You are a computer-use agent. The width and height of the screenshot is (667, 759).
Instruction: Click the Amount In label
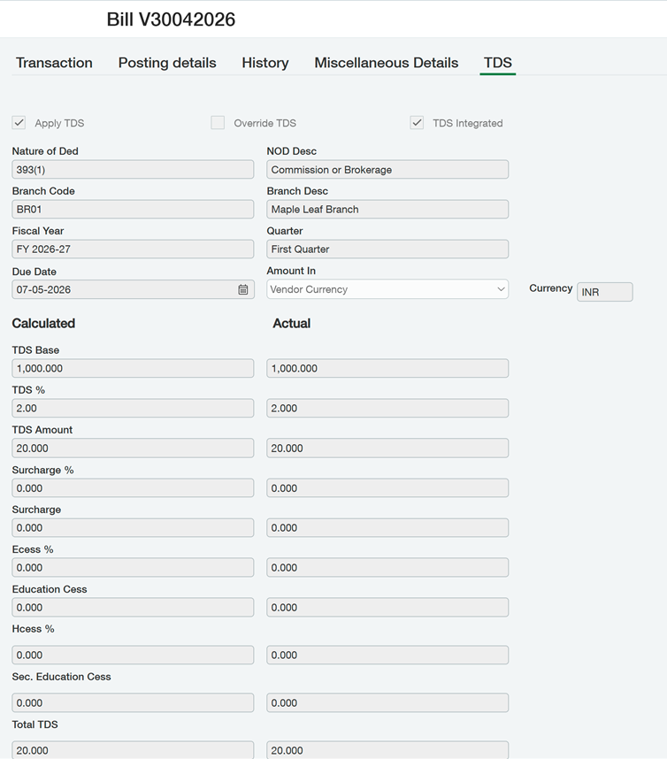pyautogui.click(x=291, y=271)
